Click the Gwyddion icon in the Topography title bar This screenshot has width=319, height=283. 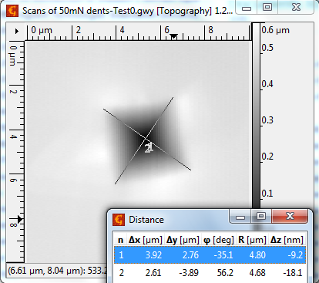(12, 11)
